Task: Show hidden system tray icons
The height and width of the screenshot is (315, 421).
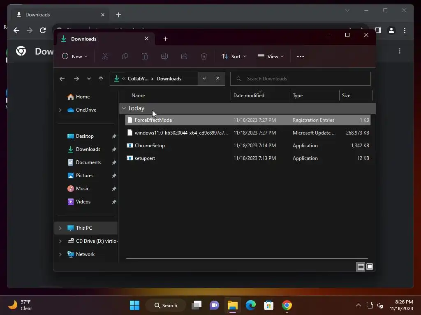Action: pyautogui.click(x=359, y=305)
